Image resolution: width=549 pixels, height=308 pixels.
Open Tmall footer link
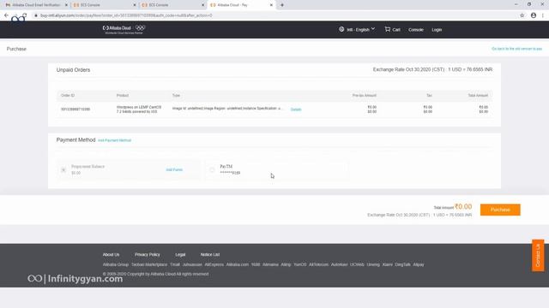pos(175,264)
